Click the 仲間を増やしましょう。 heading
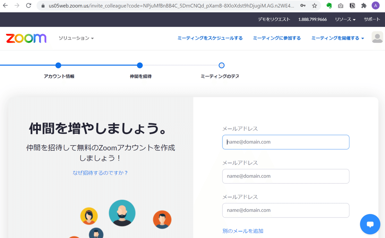 pos(98,129)
